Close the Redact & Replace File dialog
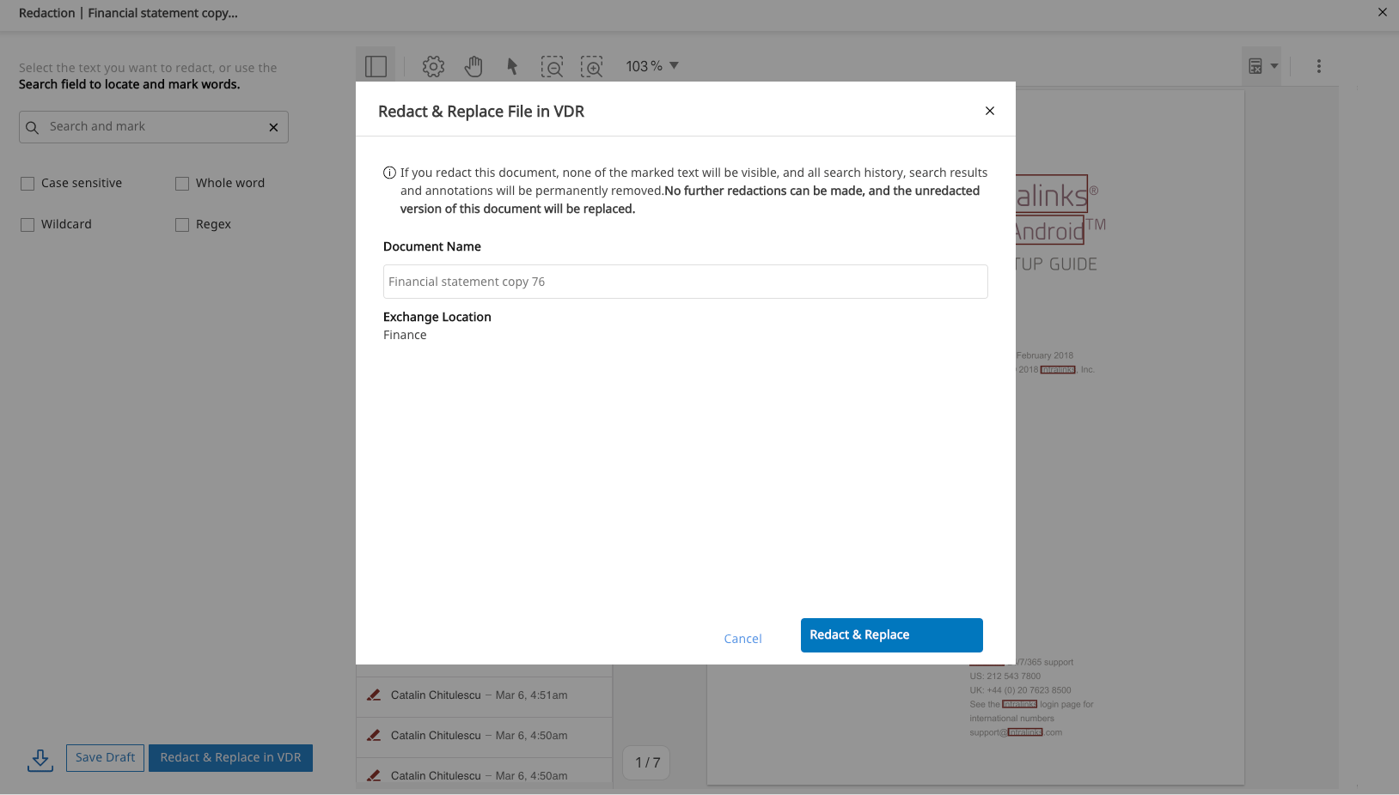This screenshot has width=1399, height=795. coord(989,111)
